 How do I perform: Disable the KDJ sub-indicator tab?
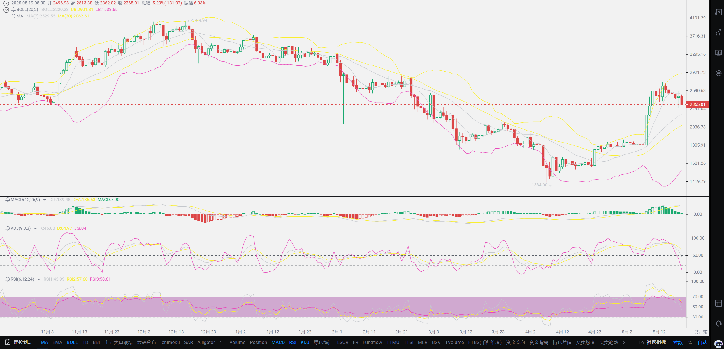coord(305,343)
